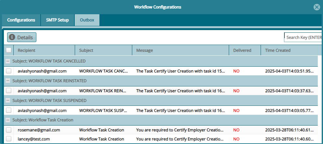The height and width of the screenshot is (144, 323).
Task: Click the info icon on Details button
Action: 12,37
